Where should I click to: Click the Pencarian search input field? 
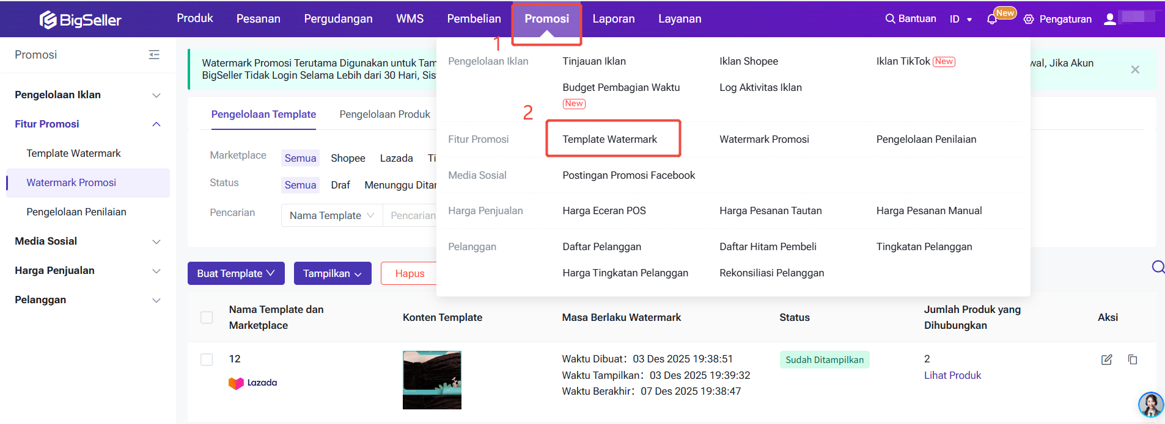coord(410,215)
